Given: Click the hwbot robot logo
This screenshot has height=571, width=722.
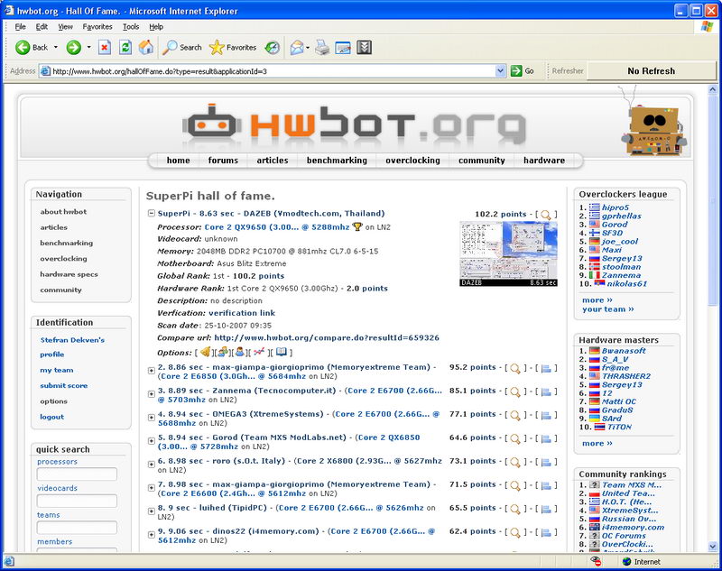Looking at the screenshot, I should (211, 123).
